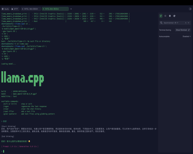
Task: Click the build b8589 version line
Action: (x=14, y=91)
